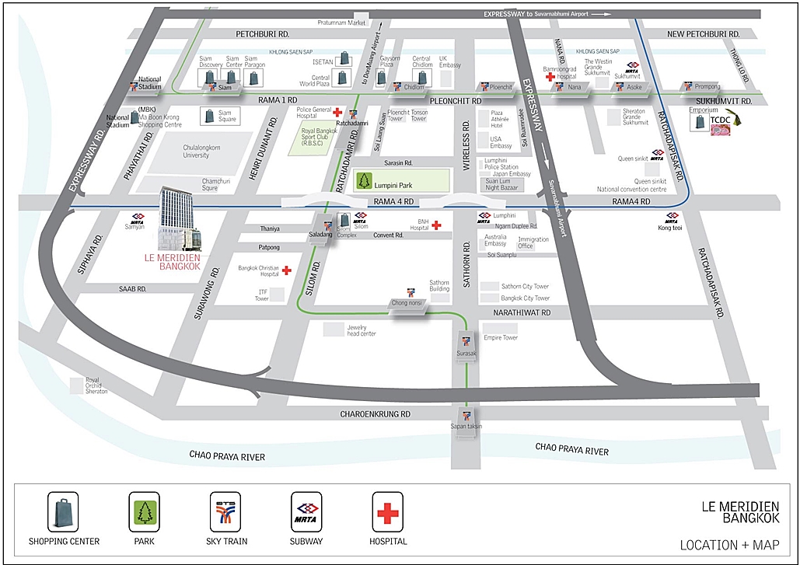
Task: Click the 'RAMA 1 RD' road label
Action: (278, 100)
